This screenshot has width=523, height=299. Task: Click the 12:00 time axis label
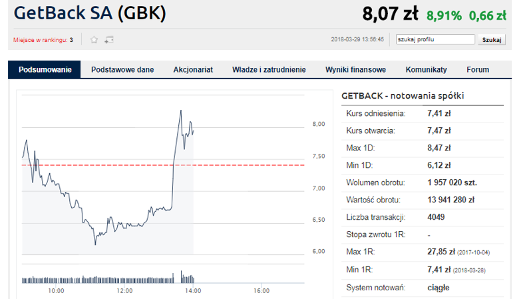pyautogui.click(x=124, y=291)
